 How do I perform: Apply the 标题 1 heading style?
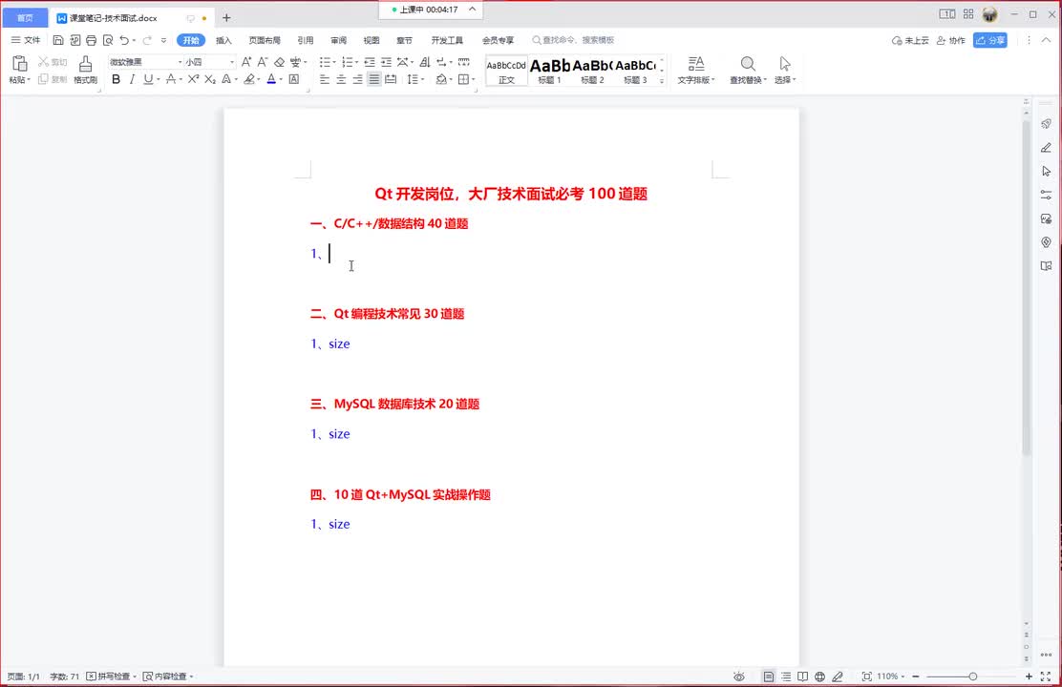coord(549,71)
